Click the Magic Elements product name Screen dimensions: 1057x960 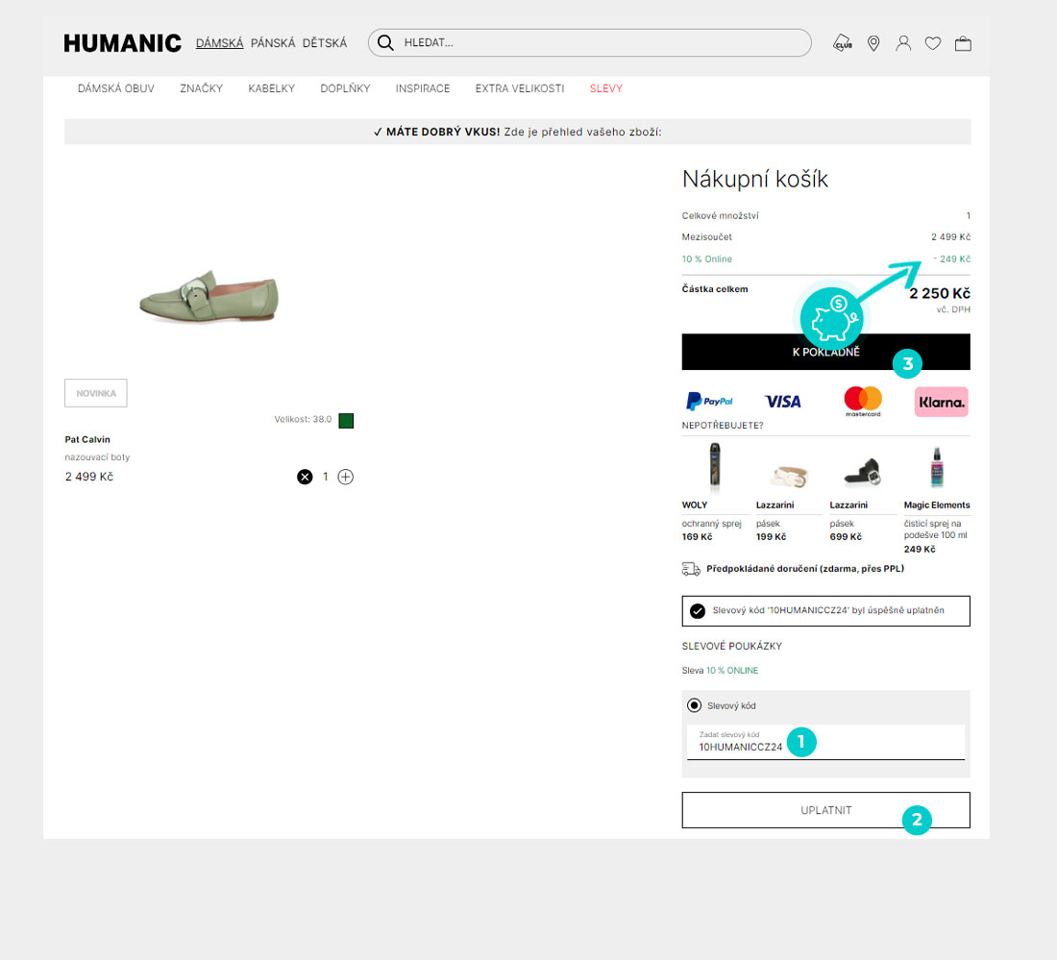click(x=937, y=505)
